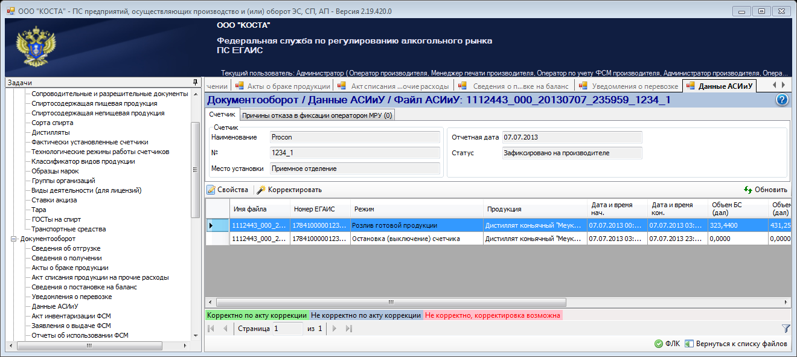Click the task tree vertical scrollbar
Image resolution: width=797 pixels, height=357 pixels.
click(195, 169)
